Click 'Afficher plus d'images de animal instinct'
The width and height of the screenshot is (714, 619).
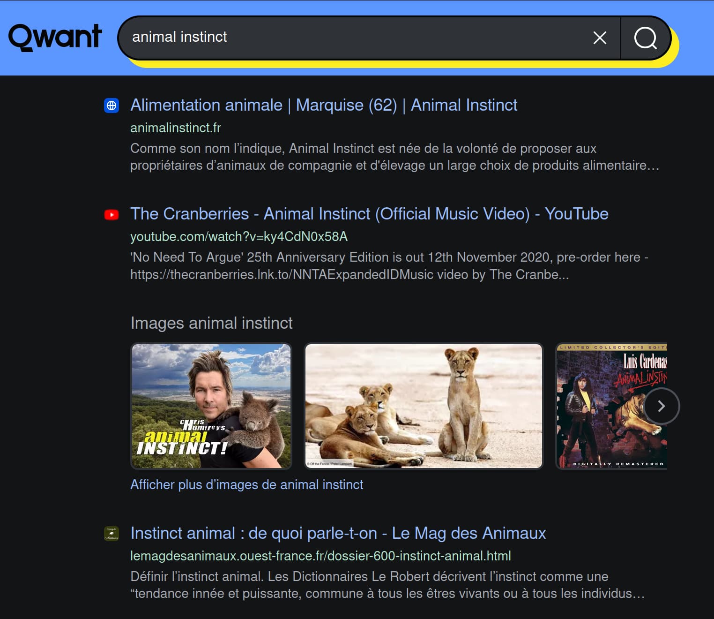(246, 484)
